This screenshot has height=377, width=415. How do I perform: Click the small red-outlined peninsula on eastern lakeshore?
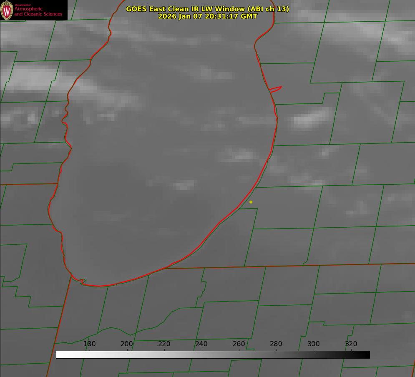click(276, 89)
